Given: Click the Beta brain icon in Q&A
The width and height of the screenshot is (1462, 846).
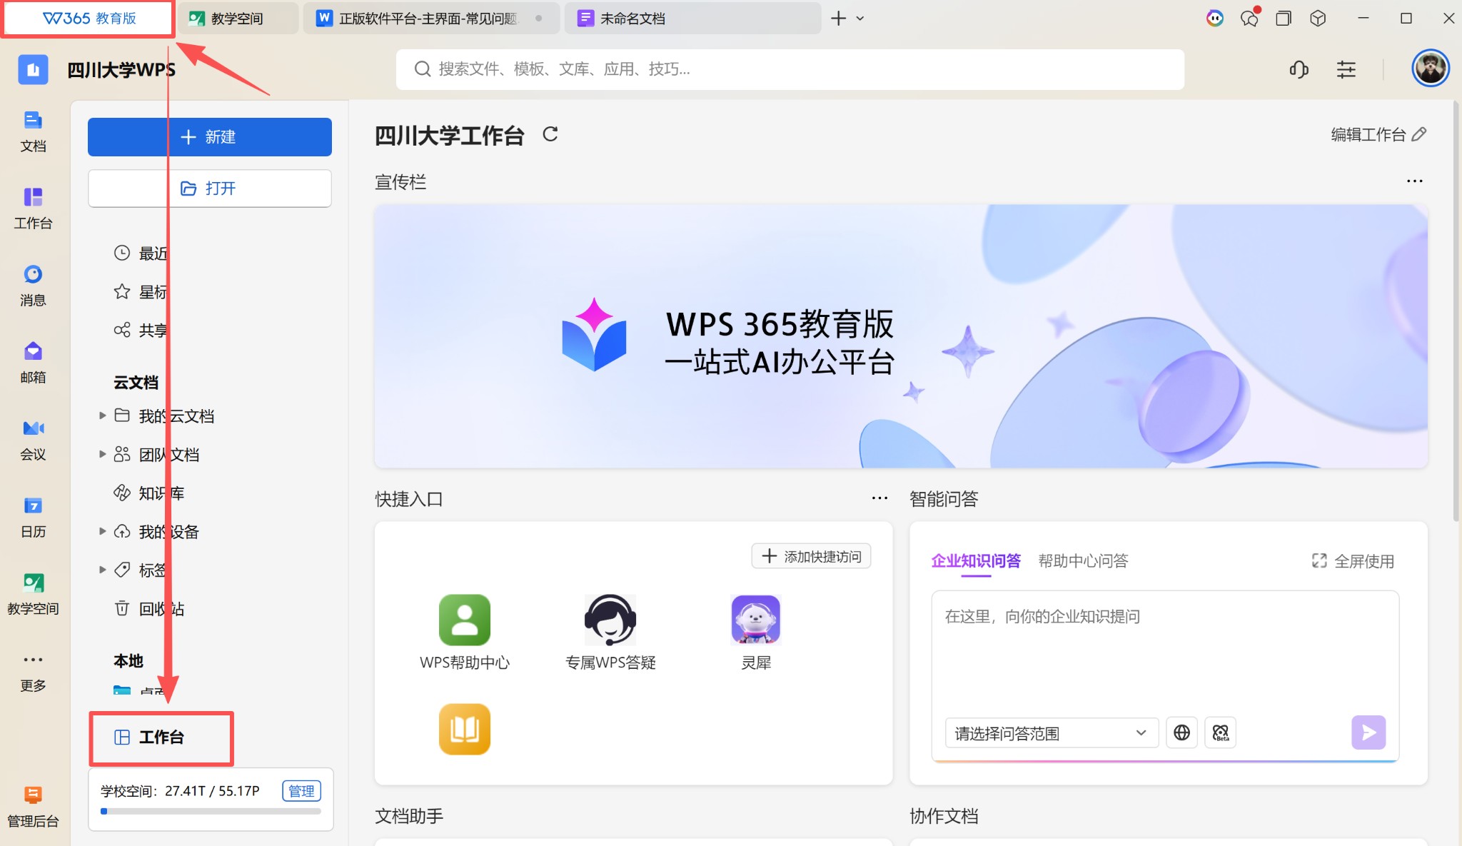Looking at the screenshot, I should click(1220, 732).
